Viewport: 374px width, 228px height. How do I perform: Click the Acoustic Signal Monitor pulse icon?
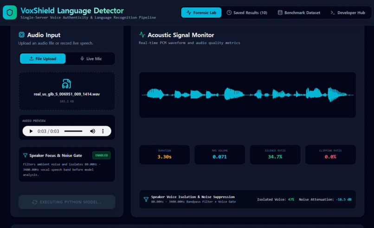click(142, 35)
